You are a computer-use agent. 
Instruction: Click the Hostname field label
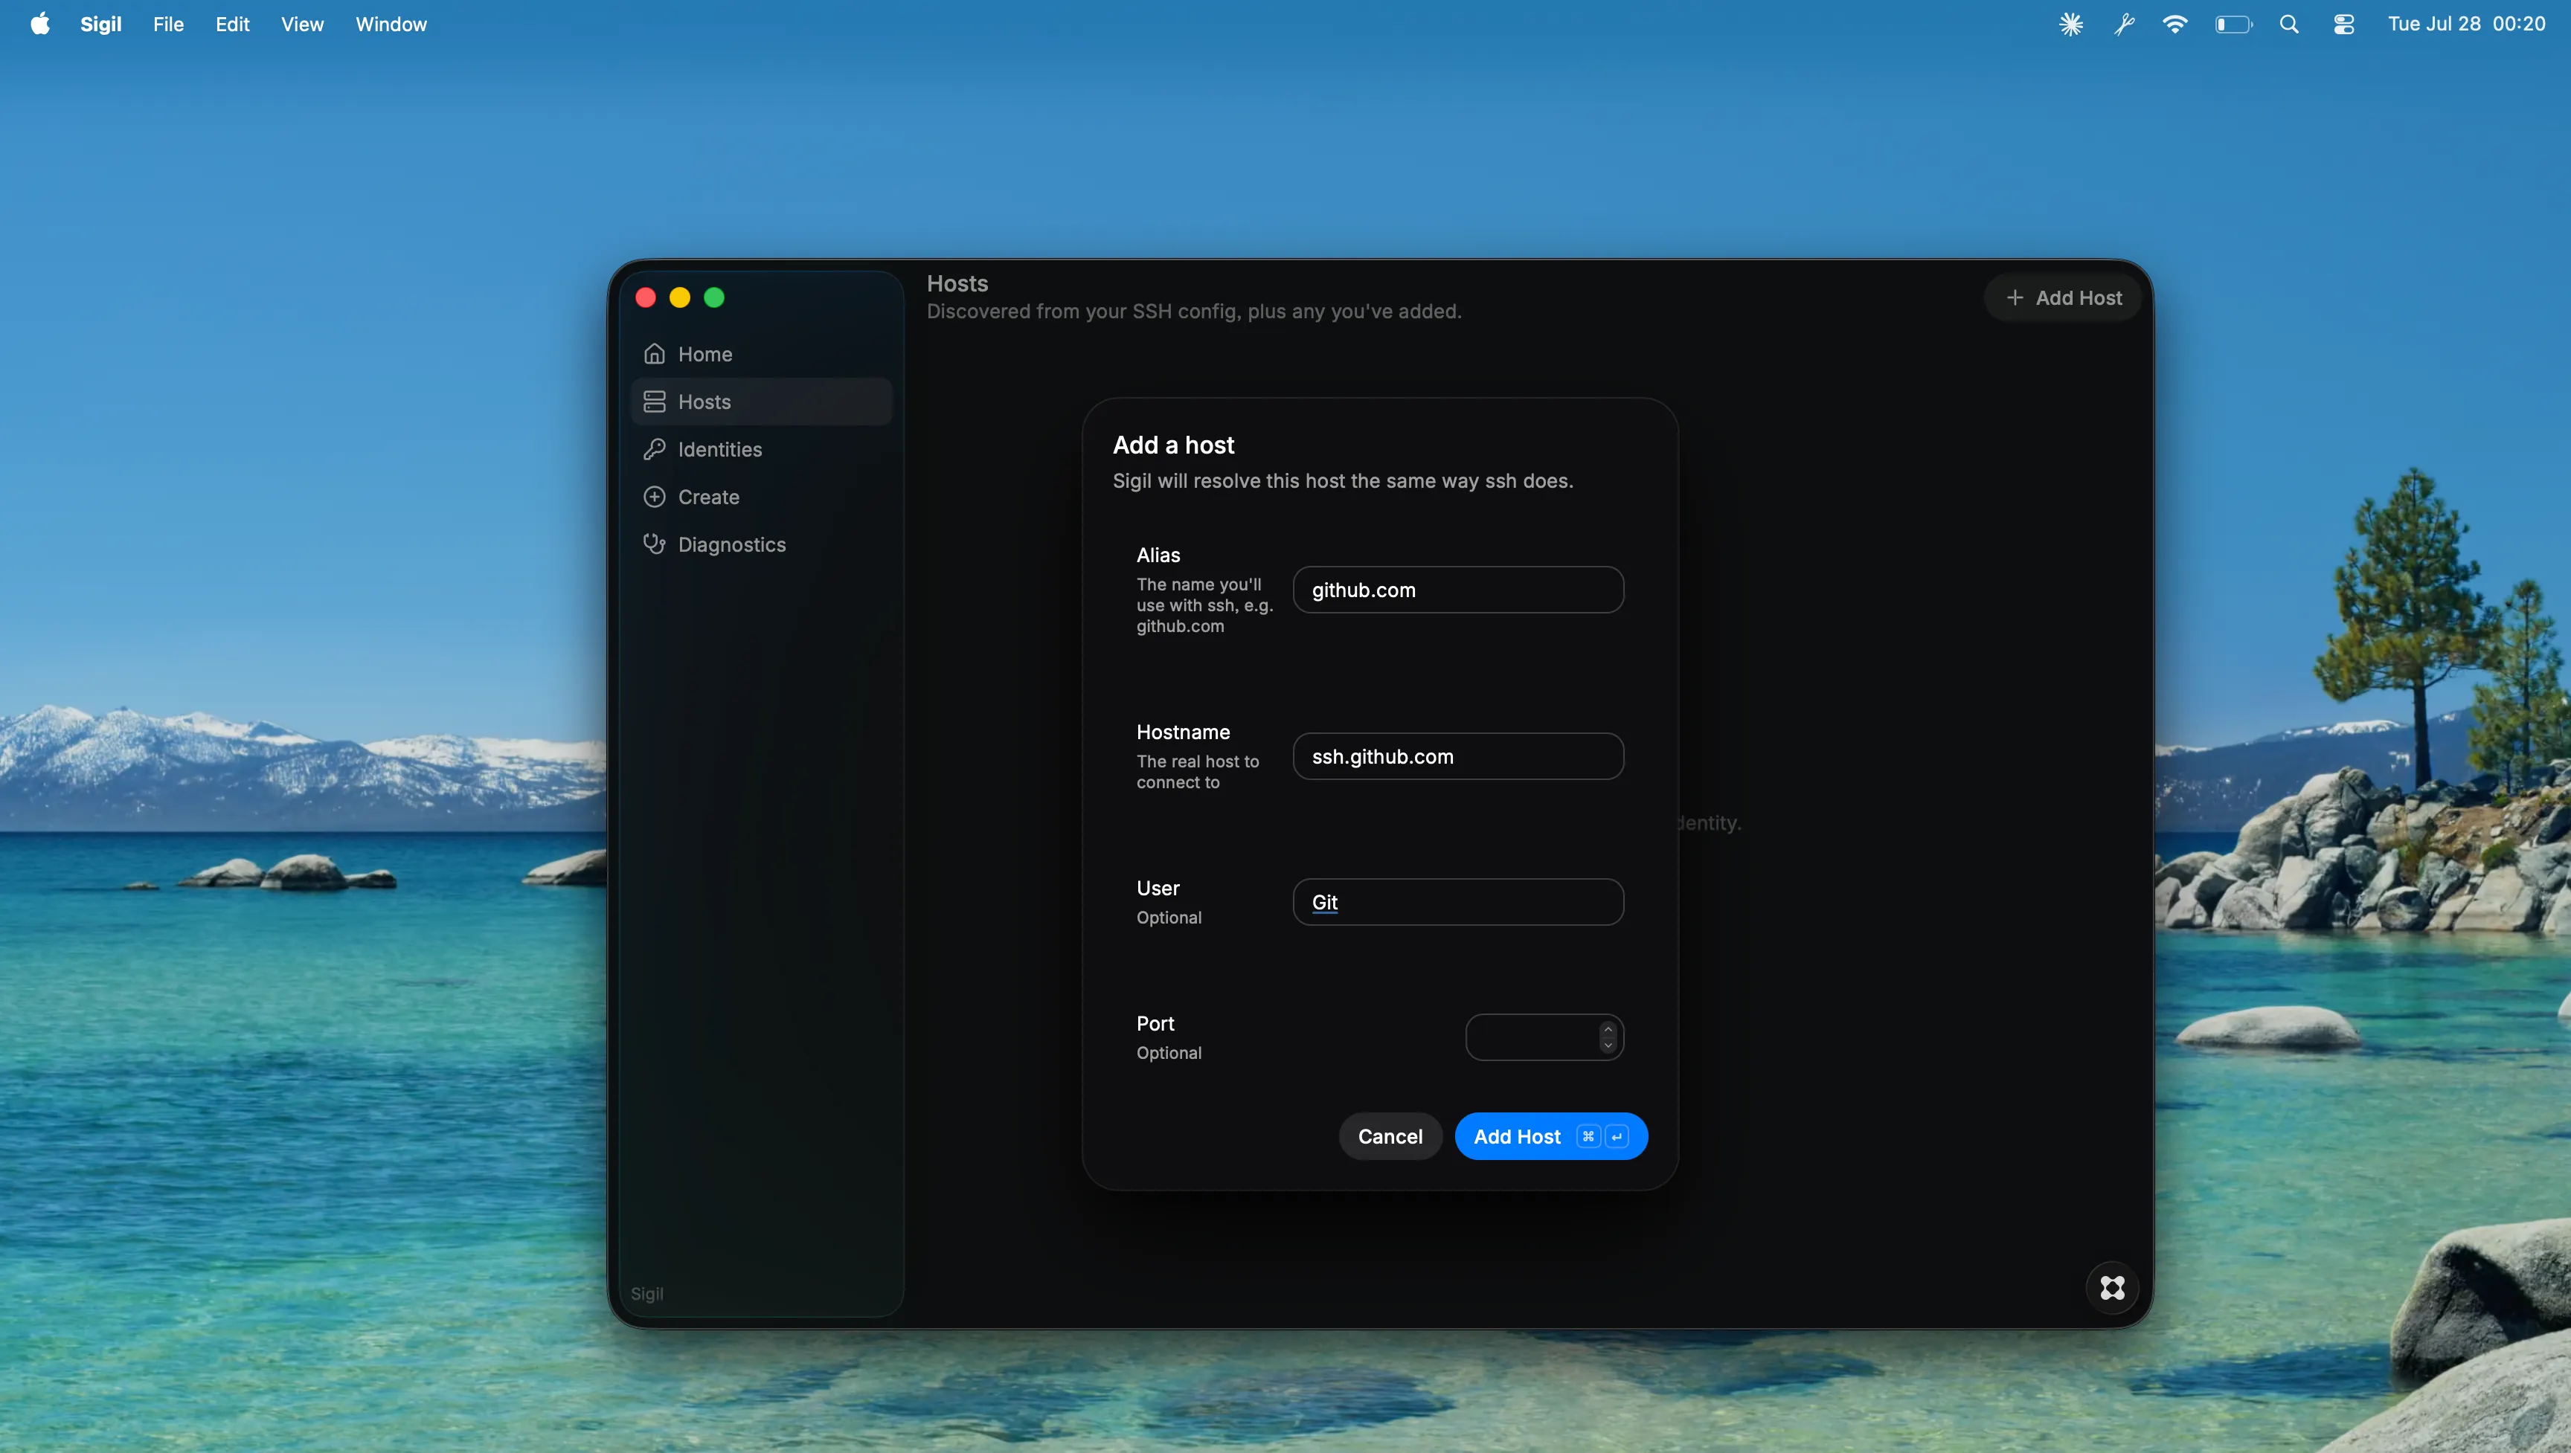pos(1183,732)
